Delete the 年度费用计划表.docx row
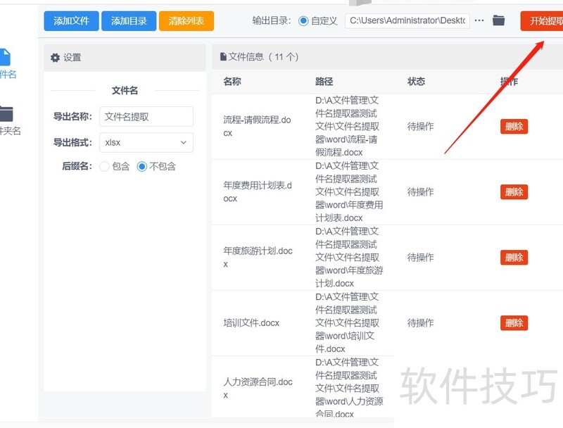The height and width of the screenshot is (428, 563). [514, 192]
